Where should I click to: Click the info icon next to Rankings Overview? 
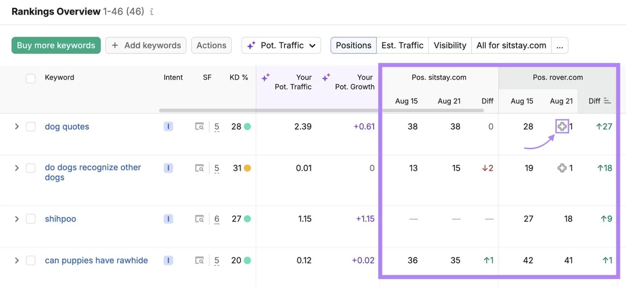click(151, 11)
